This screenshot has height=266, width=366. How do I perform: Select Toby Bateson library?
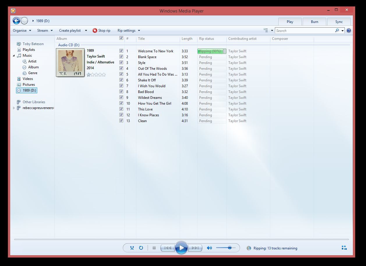[x=33, y=44]
